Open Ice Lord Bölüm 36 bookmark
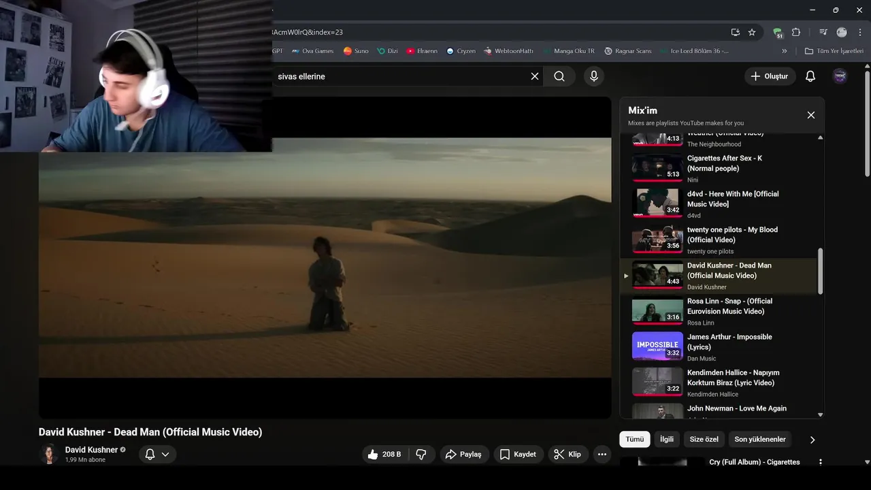This screenshot has height=490, width=871. [693, 51]
